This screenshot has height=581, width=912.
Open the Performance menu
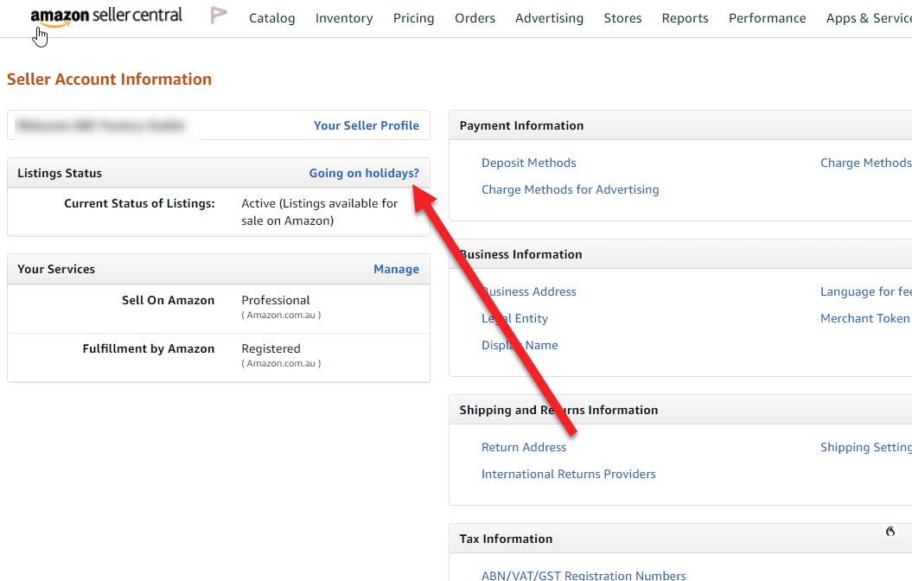pos(767,18)
